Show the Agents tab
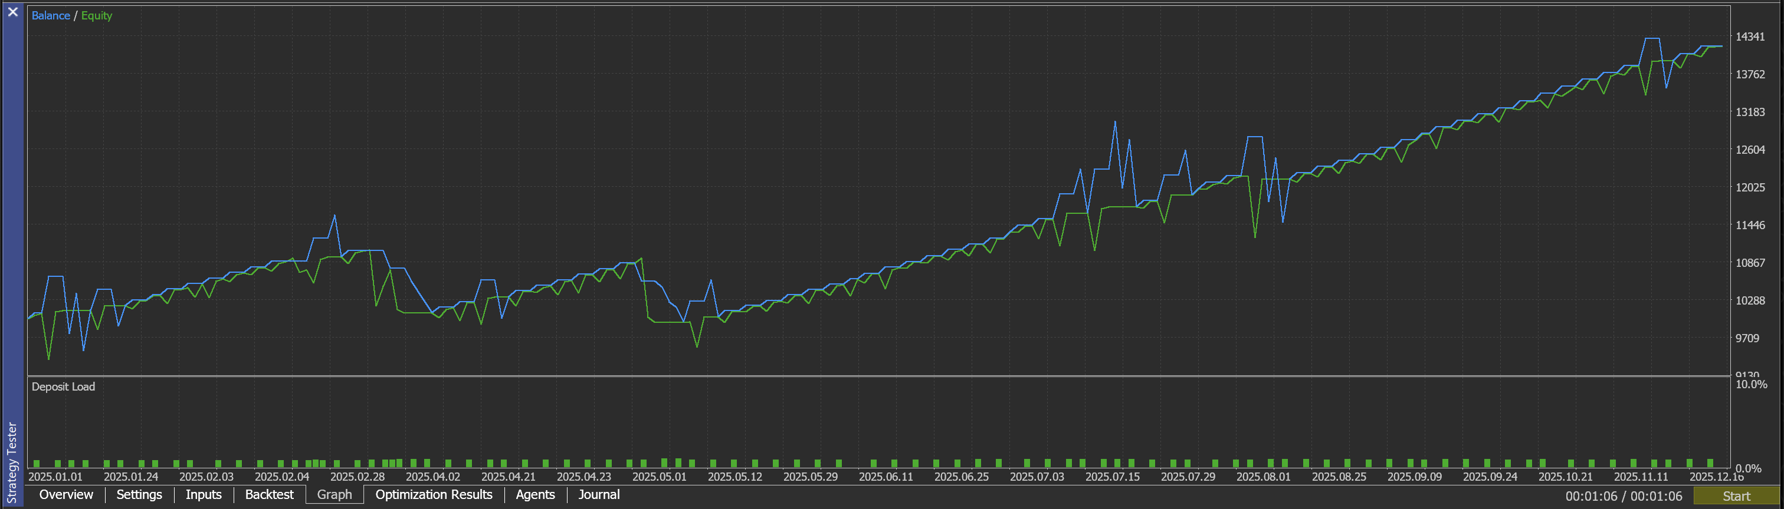1784x509 pixels. 535,494
